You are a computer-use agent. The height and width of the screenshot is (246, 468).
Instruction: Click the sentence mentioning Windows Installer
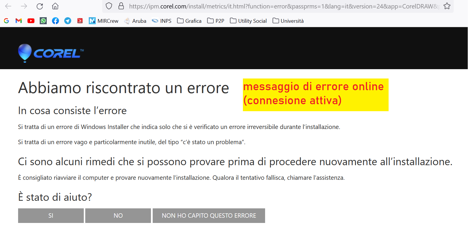pos(179,127)
